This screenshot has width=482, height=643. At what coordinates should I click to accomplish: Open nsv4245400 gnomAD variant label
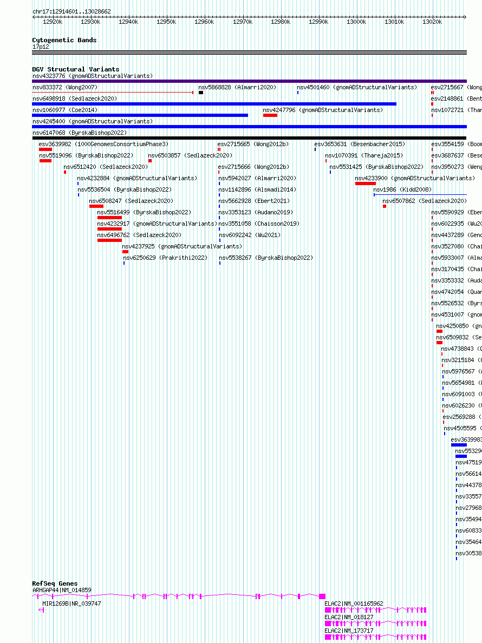[x=93, y=121]
